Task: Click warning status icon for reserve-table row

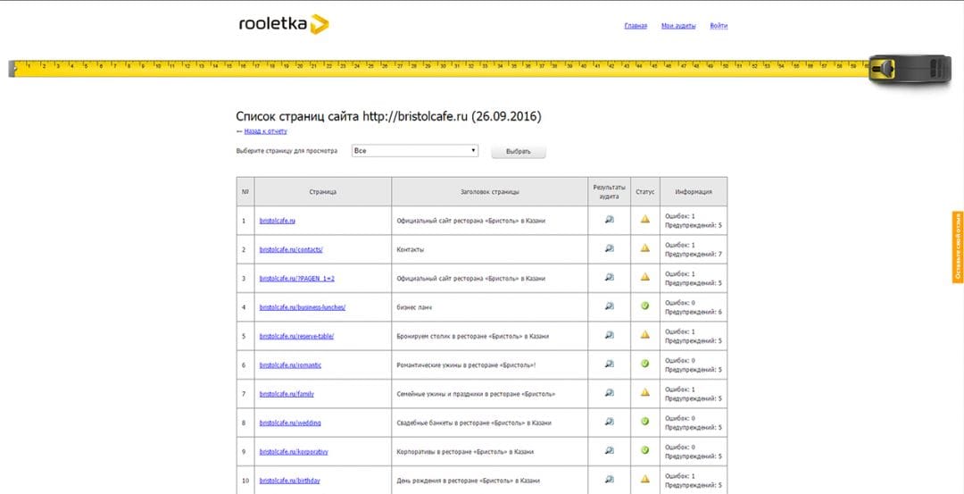Action: coord(645,334)
